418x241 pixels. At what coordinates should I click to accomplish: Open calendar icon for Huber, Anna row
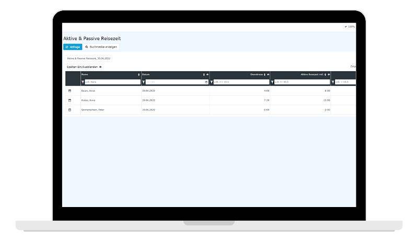[69, 100]
